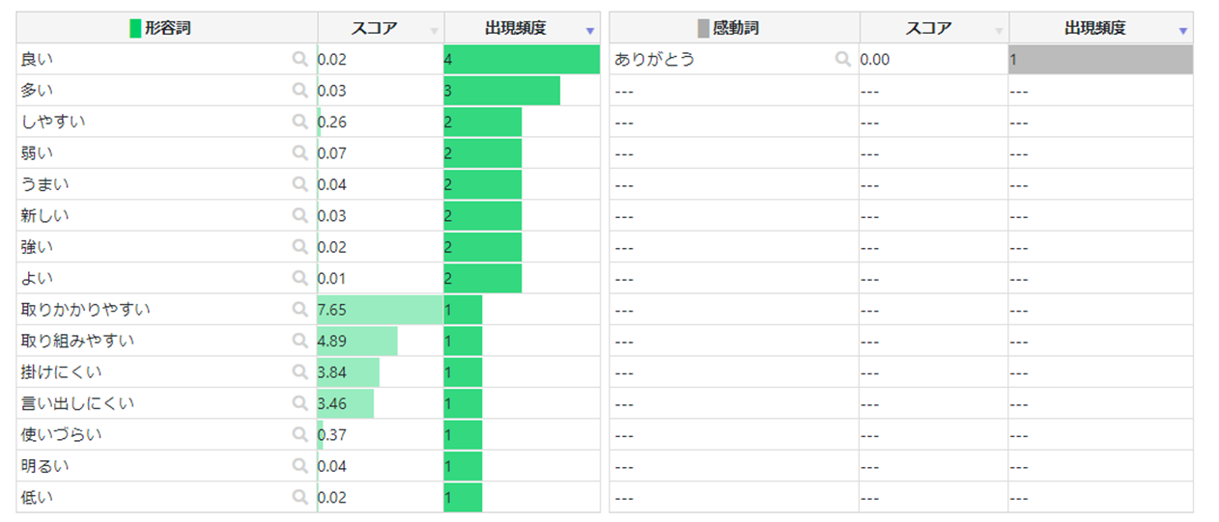Click the 形容詞 column header
This screenshot has height=522, width=1219.
click(x=167, y=28)
